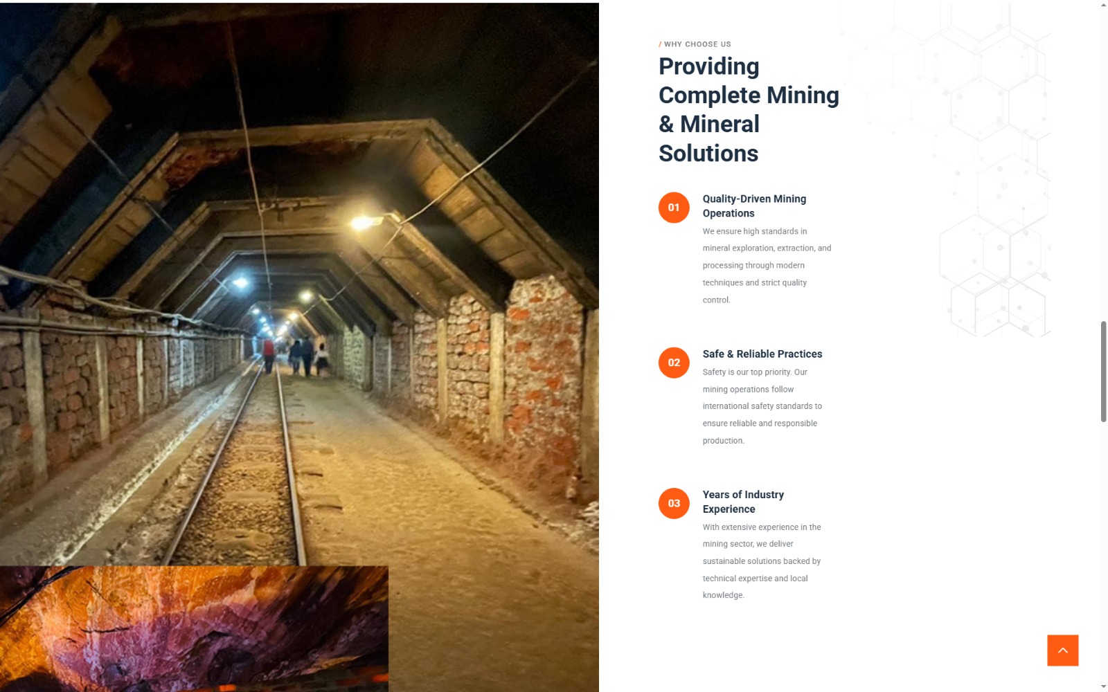Click the vertical scrollbar thumb
Image resolution: width=1108 pixels, height=692 pixels.
click(x=1103, y=372)
